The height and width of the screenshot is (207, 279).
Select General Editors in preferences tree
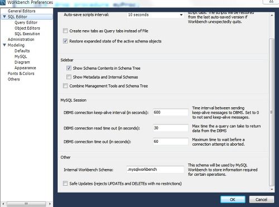22,11
